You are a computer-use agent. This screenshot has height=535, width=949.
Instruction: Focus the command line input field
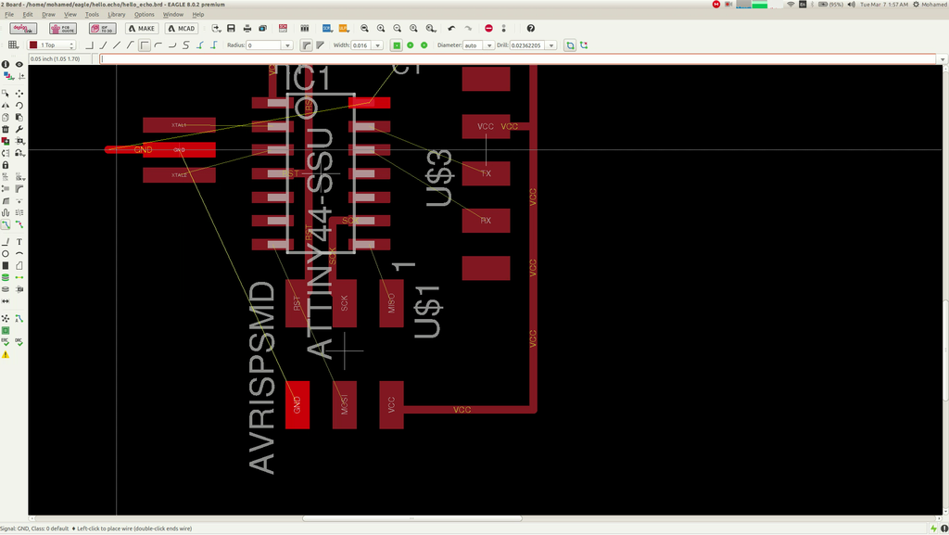[519, 59]
